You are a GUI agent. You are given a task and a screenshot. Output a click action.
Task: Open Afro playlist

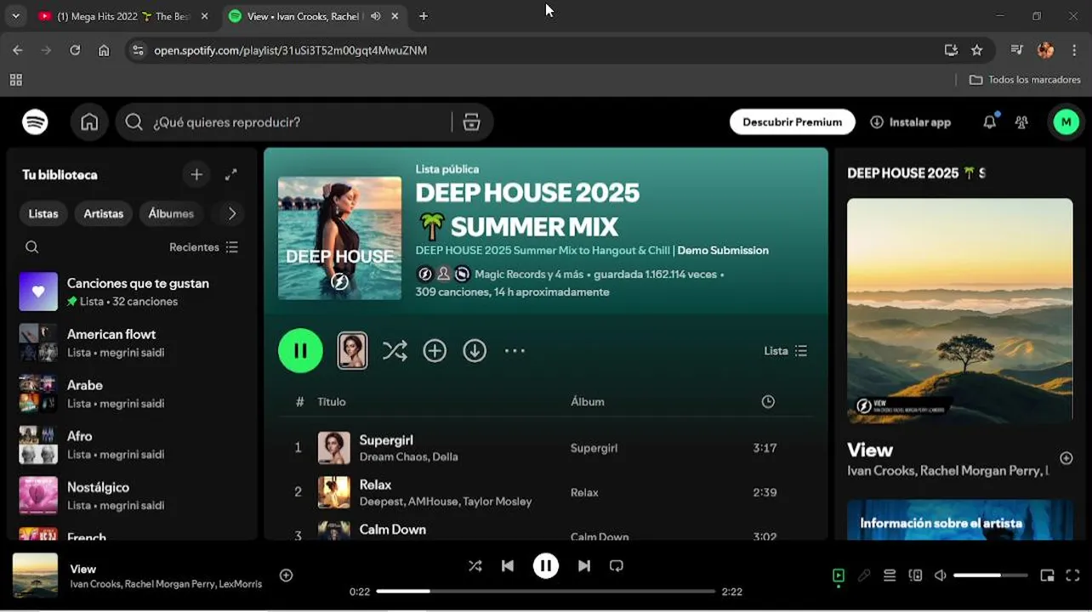pyautogui.click(x=134, y=445)
